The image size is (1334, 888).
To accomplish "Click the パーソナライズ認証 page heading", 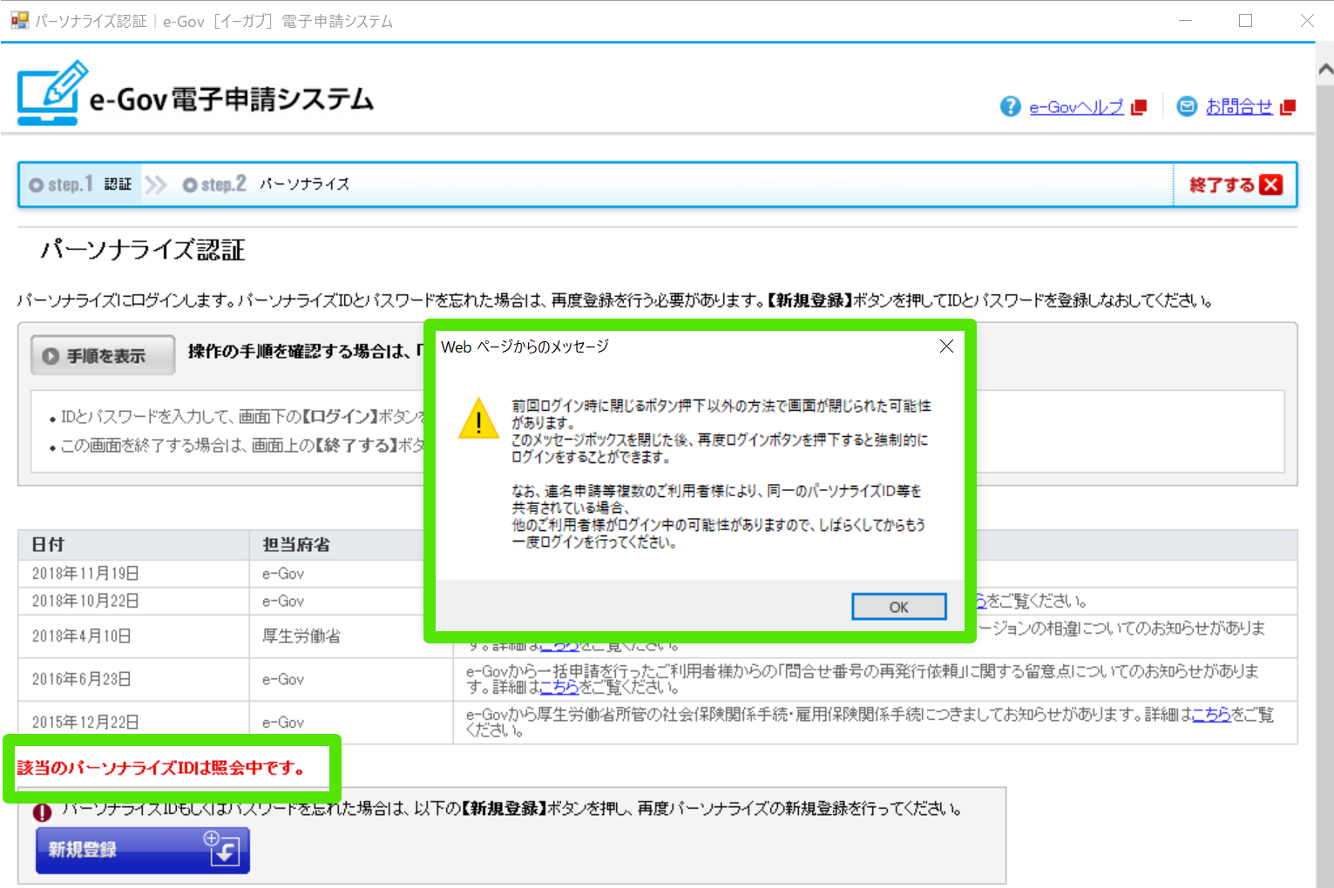I will pos(142,250).
